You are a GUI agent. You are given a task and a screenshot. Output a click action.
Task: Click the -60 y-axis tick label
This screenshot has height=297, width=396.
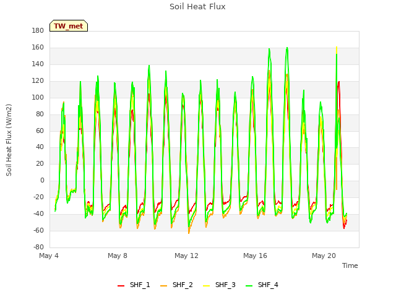coord(38,230)
